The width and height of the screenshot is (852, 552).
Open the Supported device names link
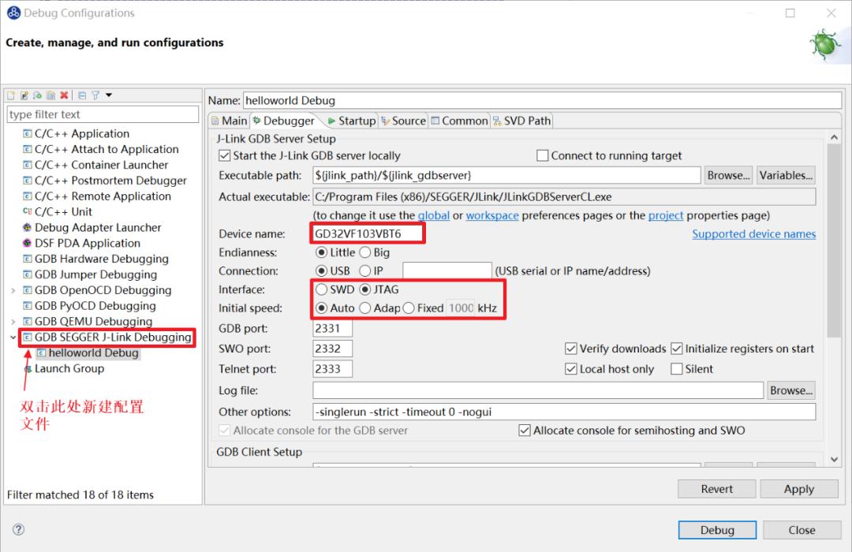[753, 233]
